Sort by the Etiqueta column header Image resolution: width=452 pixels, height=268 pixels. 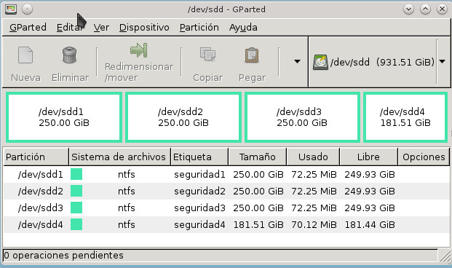click(199, 157)
